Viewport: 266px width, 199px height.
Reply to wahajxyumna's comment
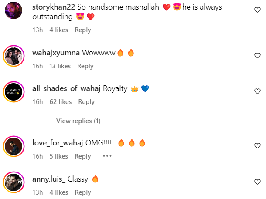click(x=85, y=66)
